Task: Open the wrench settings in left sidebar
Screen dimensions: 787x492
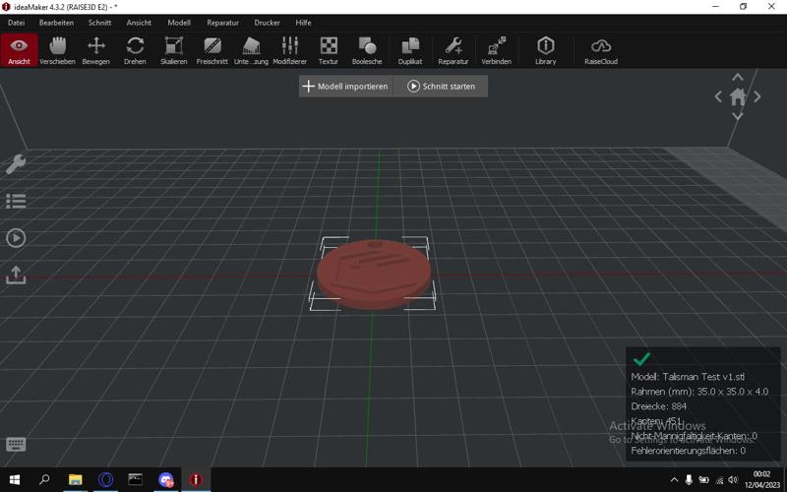Action: click(16, 164)
